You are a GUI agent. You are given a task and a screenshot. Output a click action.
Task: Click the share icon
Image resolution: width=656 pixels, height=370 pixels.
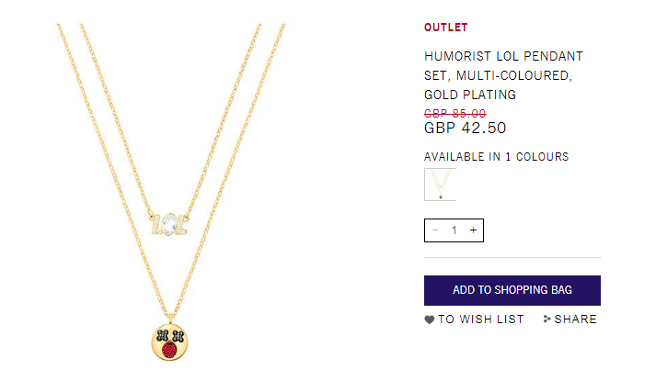coord(547,320)
